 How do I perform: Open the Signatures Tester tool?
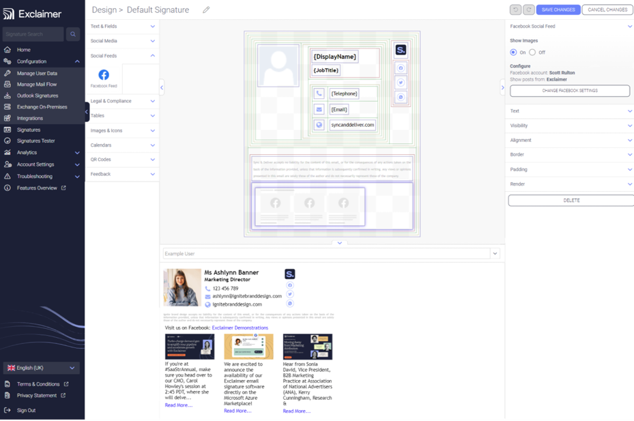click(x=42, y=141)
